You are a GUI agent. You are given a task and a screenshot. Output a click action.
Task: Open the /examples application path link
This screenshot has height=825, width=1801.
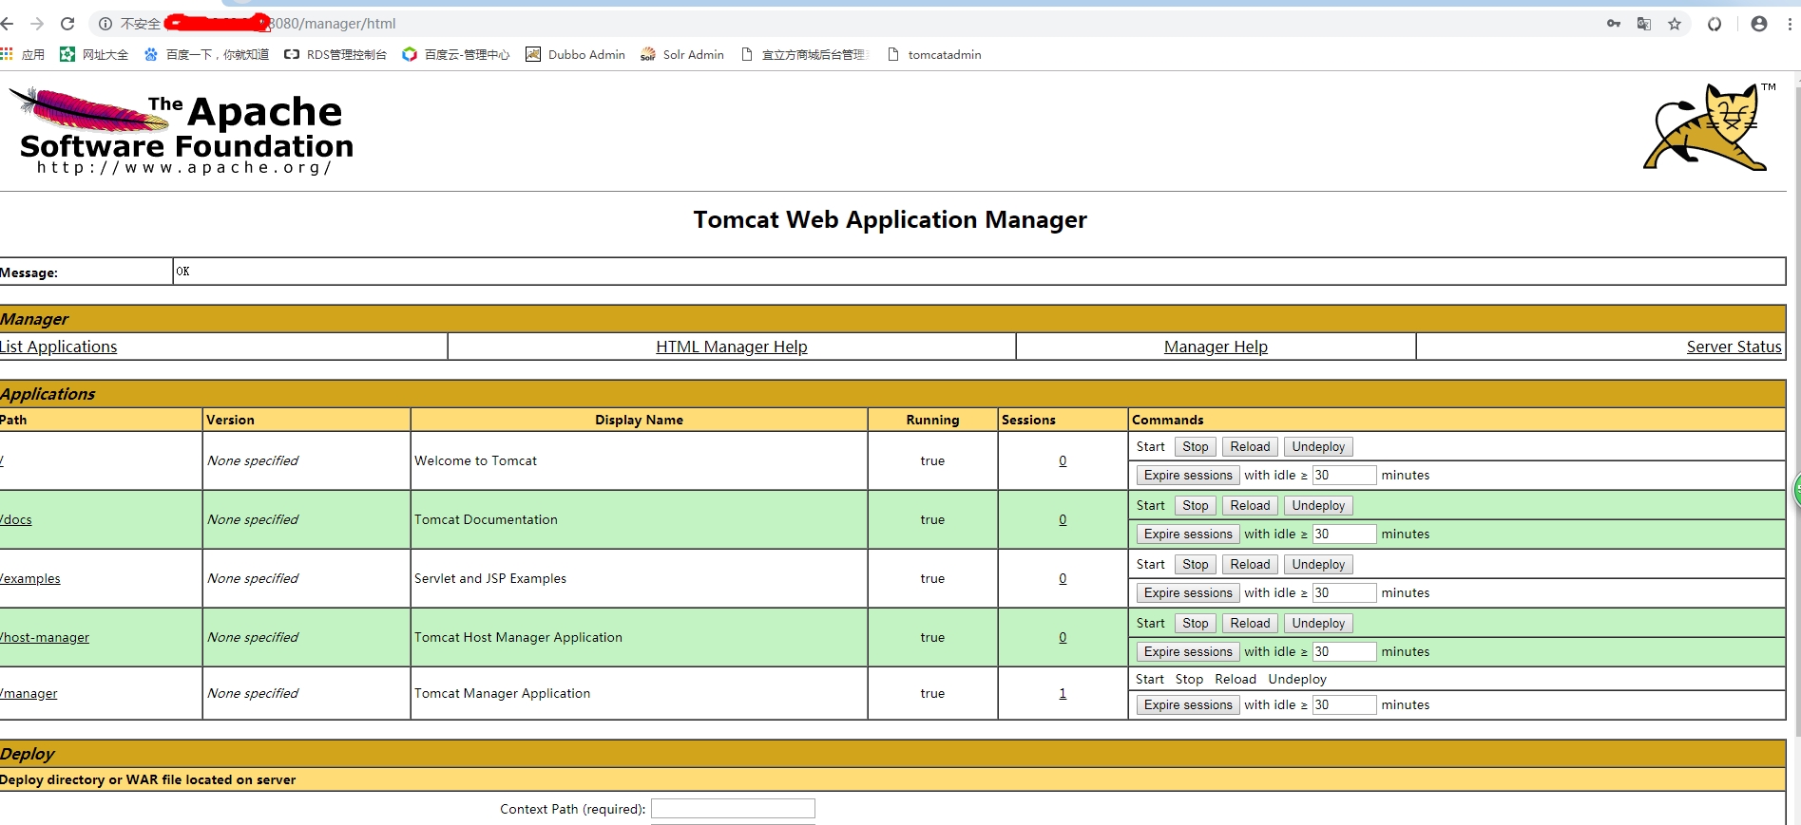pos(30,578)
